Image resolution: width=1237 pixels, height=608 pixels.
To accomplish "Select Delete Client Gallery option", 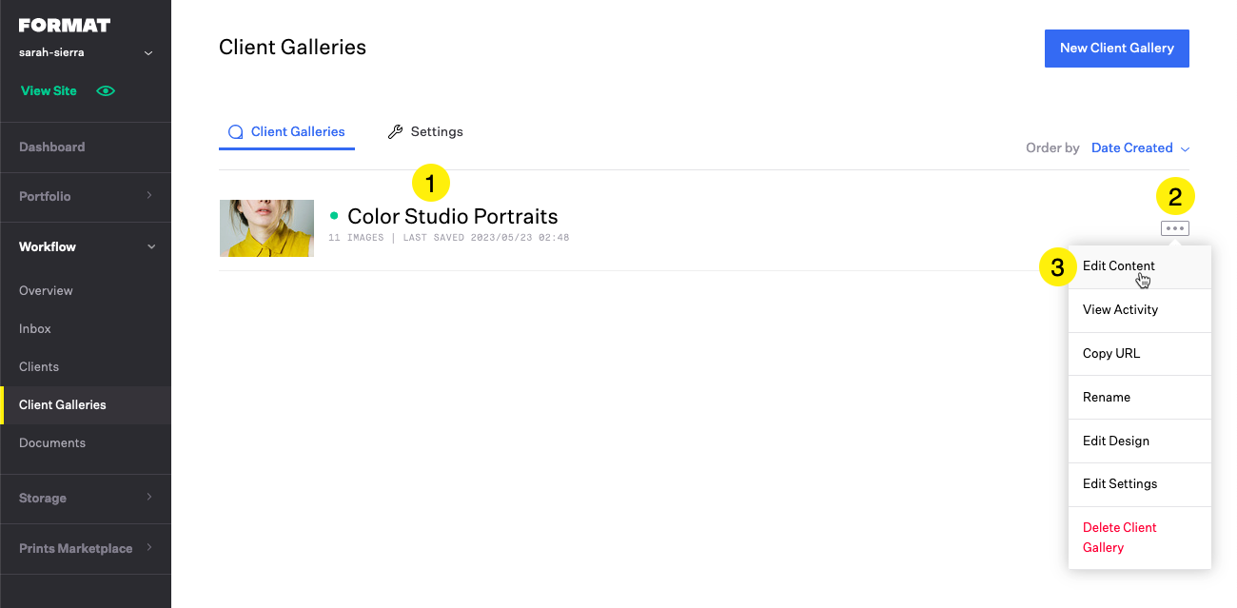I will tap(1119, 537).
